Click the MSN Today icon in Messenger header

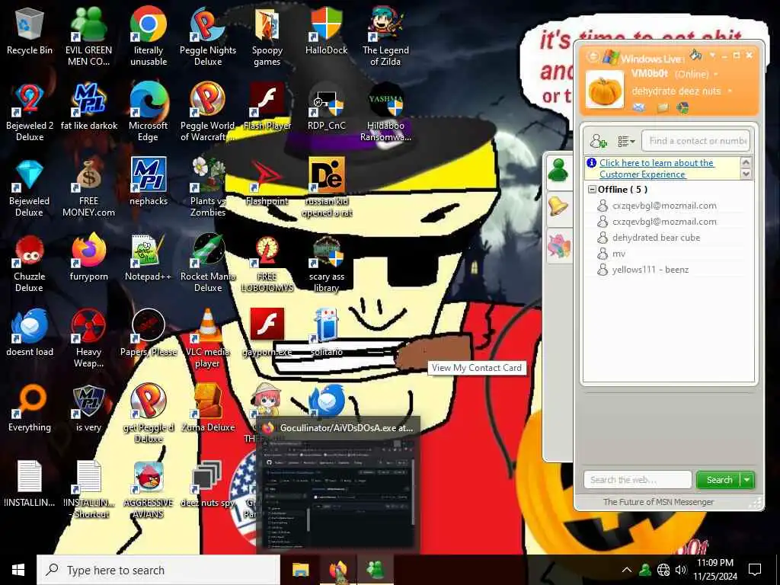coord(682,107)
